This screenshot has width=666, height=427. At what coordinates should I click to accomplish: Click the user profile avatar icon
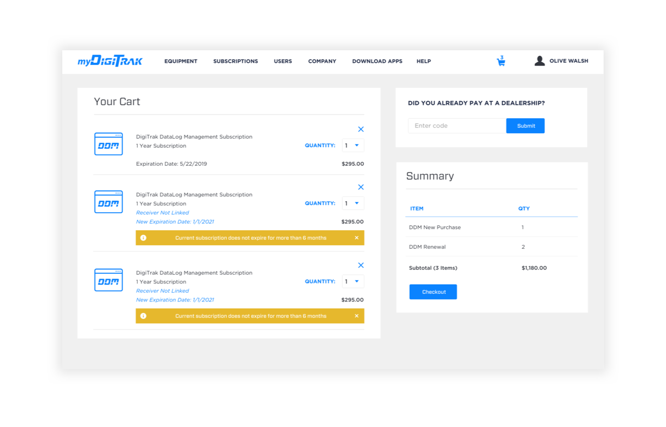pos(540,61)
